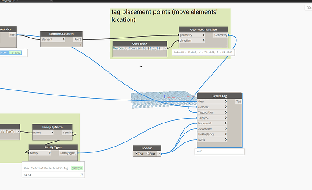This screenshot has width=312, height=190.
Task: Click the horizontal input port on Create Tag
Action: 213,123
